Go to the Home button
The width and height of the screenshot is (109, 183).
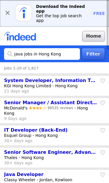click(94, 36)
